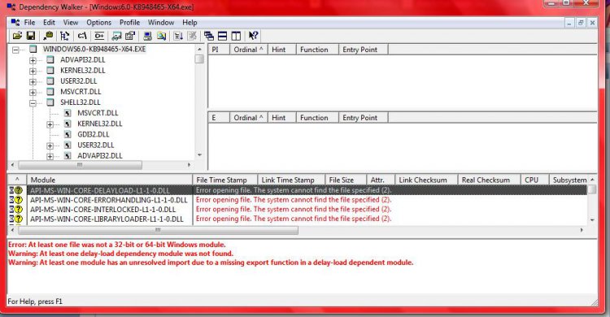The image size is (610, 317).
Task: Click the module icon next to GDI32.DLL
Action: [x=68, y=134]
